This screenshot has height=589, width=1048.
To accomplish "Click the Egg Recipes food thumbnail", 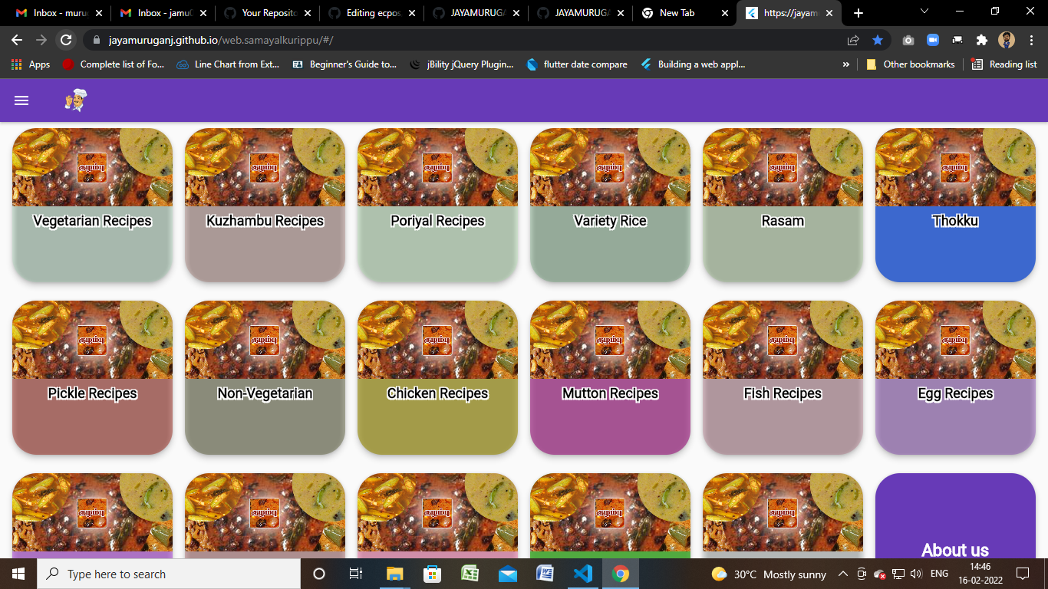I will pyautogui.click(x=955, y=340).
